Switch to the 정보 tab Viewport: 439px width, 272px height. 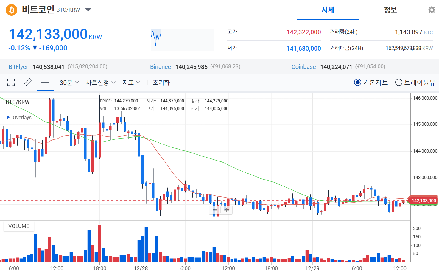point(390,10)
